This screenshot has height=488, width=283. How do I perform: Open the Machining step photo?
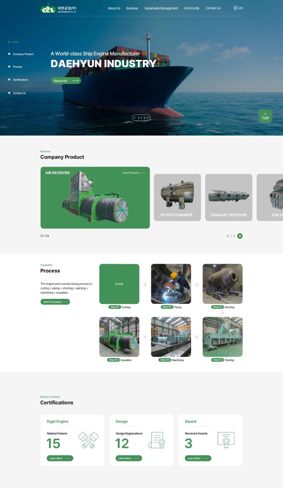coord(171,337)
